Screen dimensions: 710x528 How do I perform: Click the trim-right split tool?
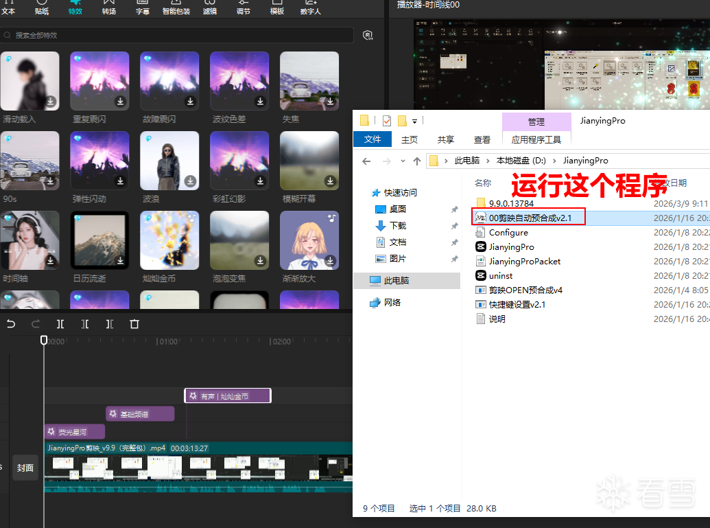(x=110, y=324)
